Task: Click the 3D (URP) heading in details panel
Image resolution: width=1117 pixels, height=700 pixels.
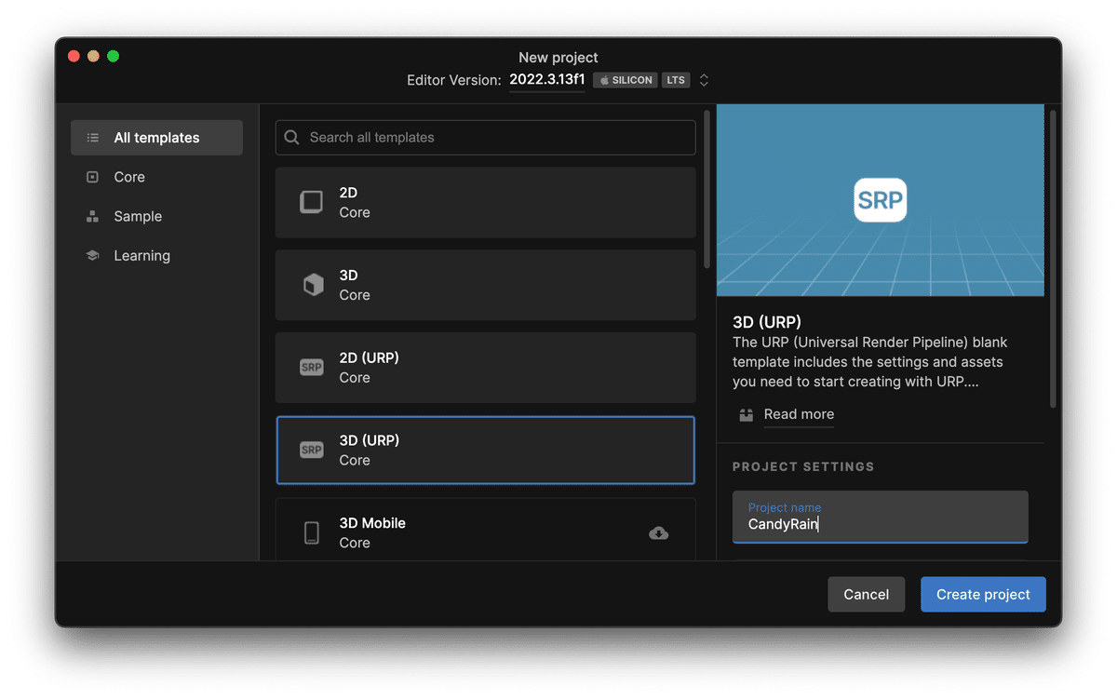Action: pyautogui.click(x=767, y=322)
